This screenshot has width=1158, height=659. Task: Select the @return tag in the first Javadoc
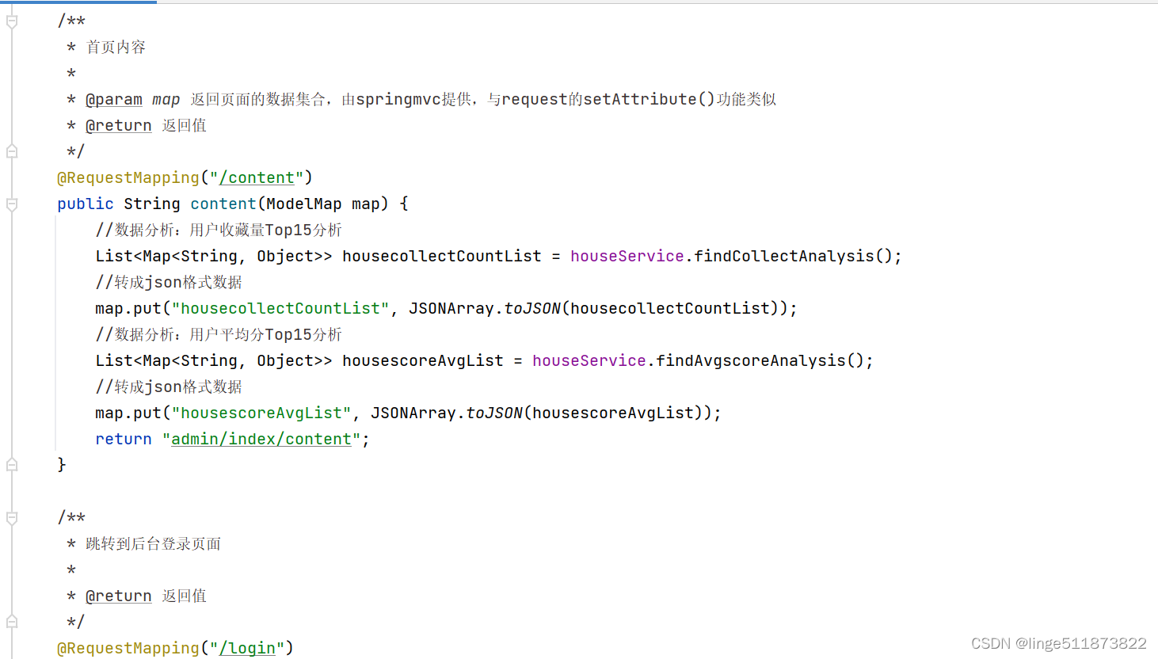click(x=119, y=126)
